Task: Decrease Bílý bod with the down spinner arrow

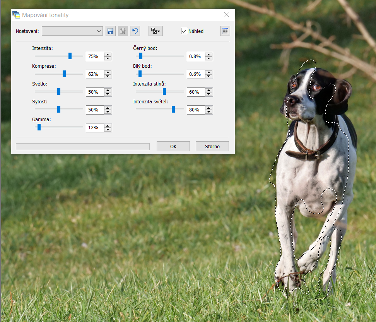Action: pyautogui.click(x=209, y=76)
